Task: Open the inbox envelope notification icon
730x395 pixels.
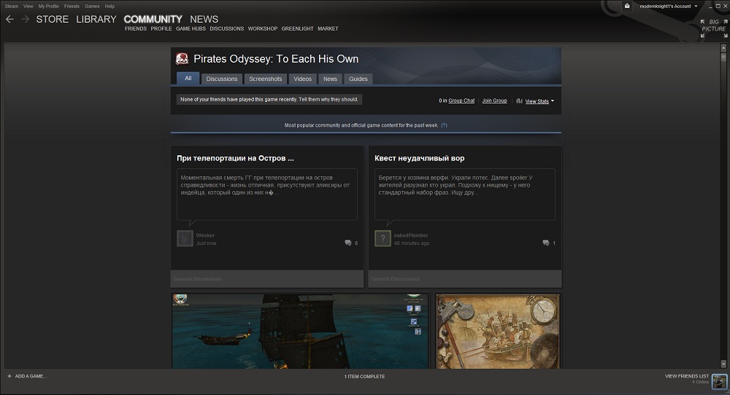Action: pos(627,6)
